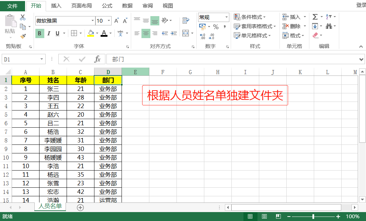This screenshot has width=366, height=221.
Task: Click the percent style icon
Action: tap(216, 27)
